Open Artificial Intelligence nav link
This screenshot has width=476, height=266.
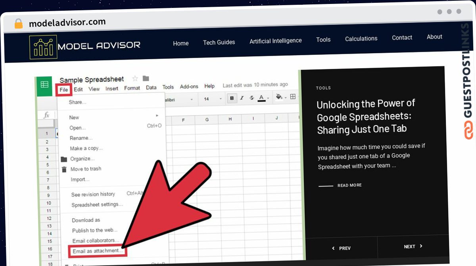[x=276, y=40]
